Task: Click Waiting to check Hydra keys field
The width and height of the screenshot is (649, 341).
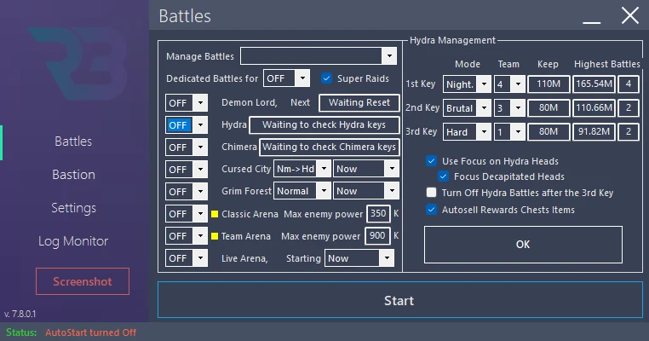Action: coord(324,124)
